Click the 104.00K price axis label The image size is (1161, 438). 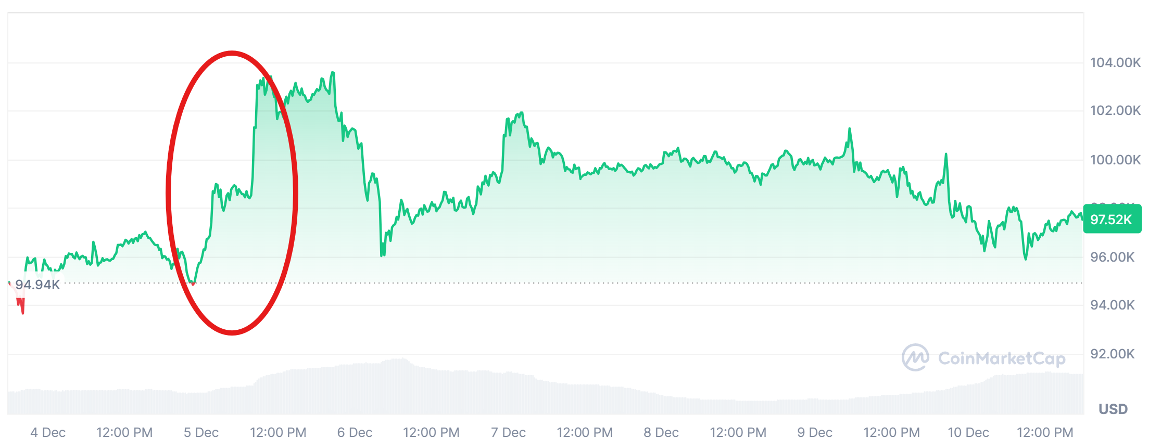pyautogui.click(x=1115, y=62)
